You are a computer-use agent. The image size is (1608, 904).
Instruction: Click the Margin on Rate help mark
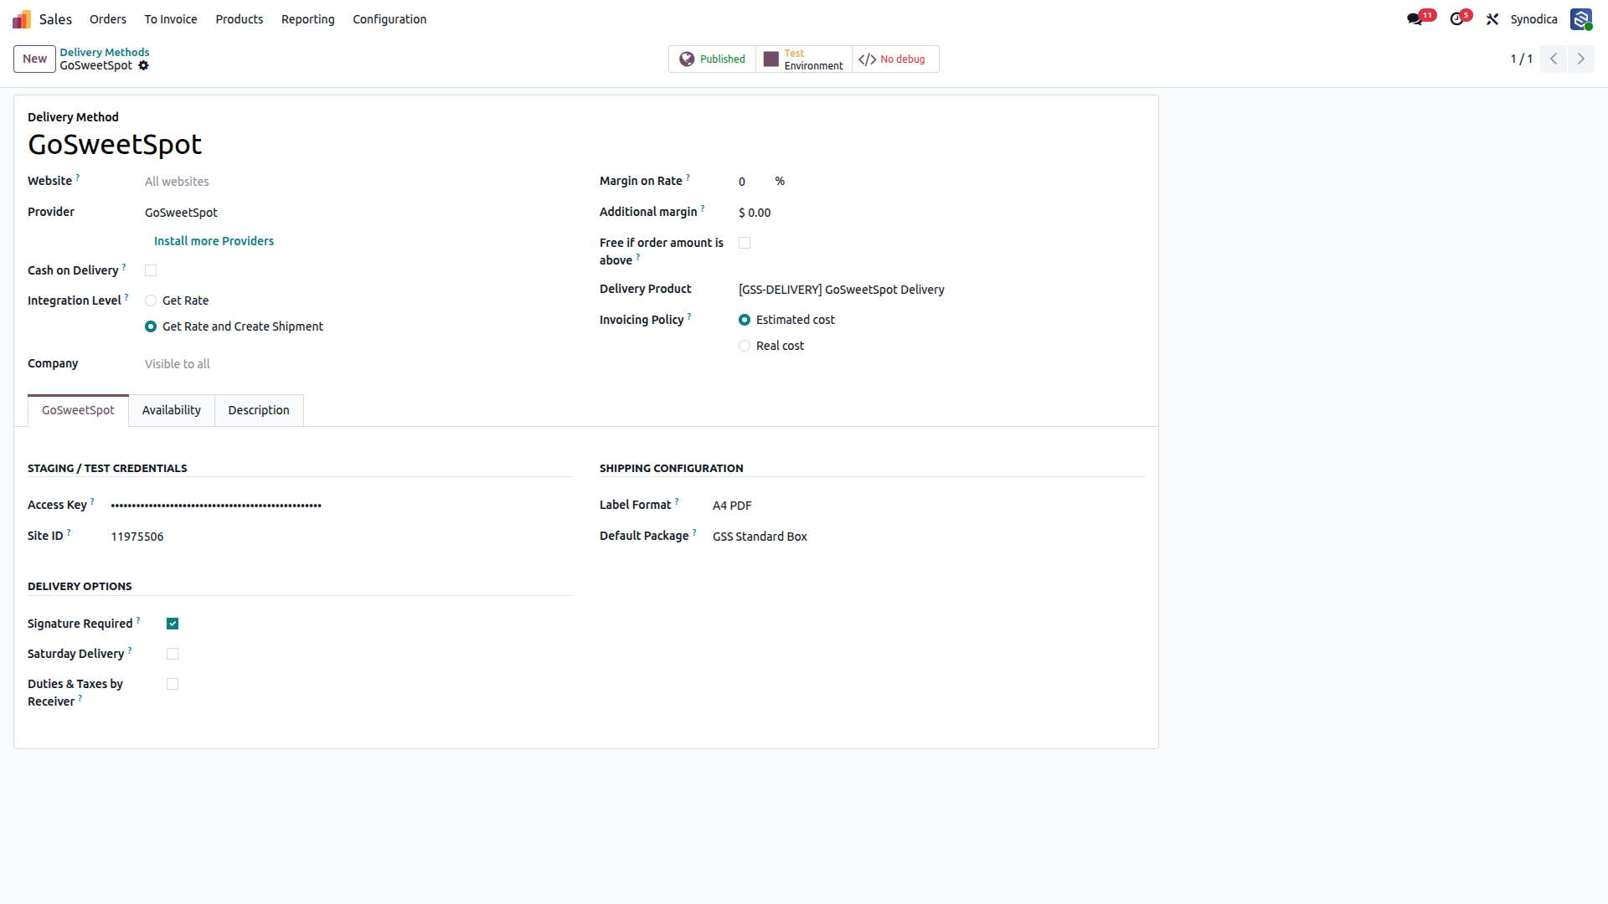[x=688, y=177]
